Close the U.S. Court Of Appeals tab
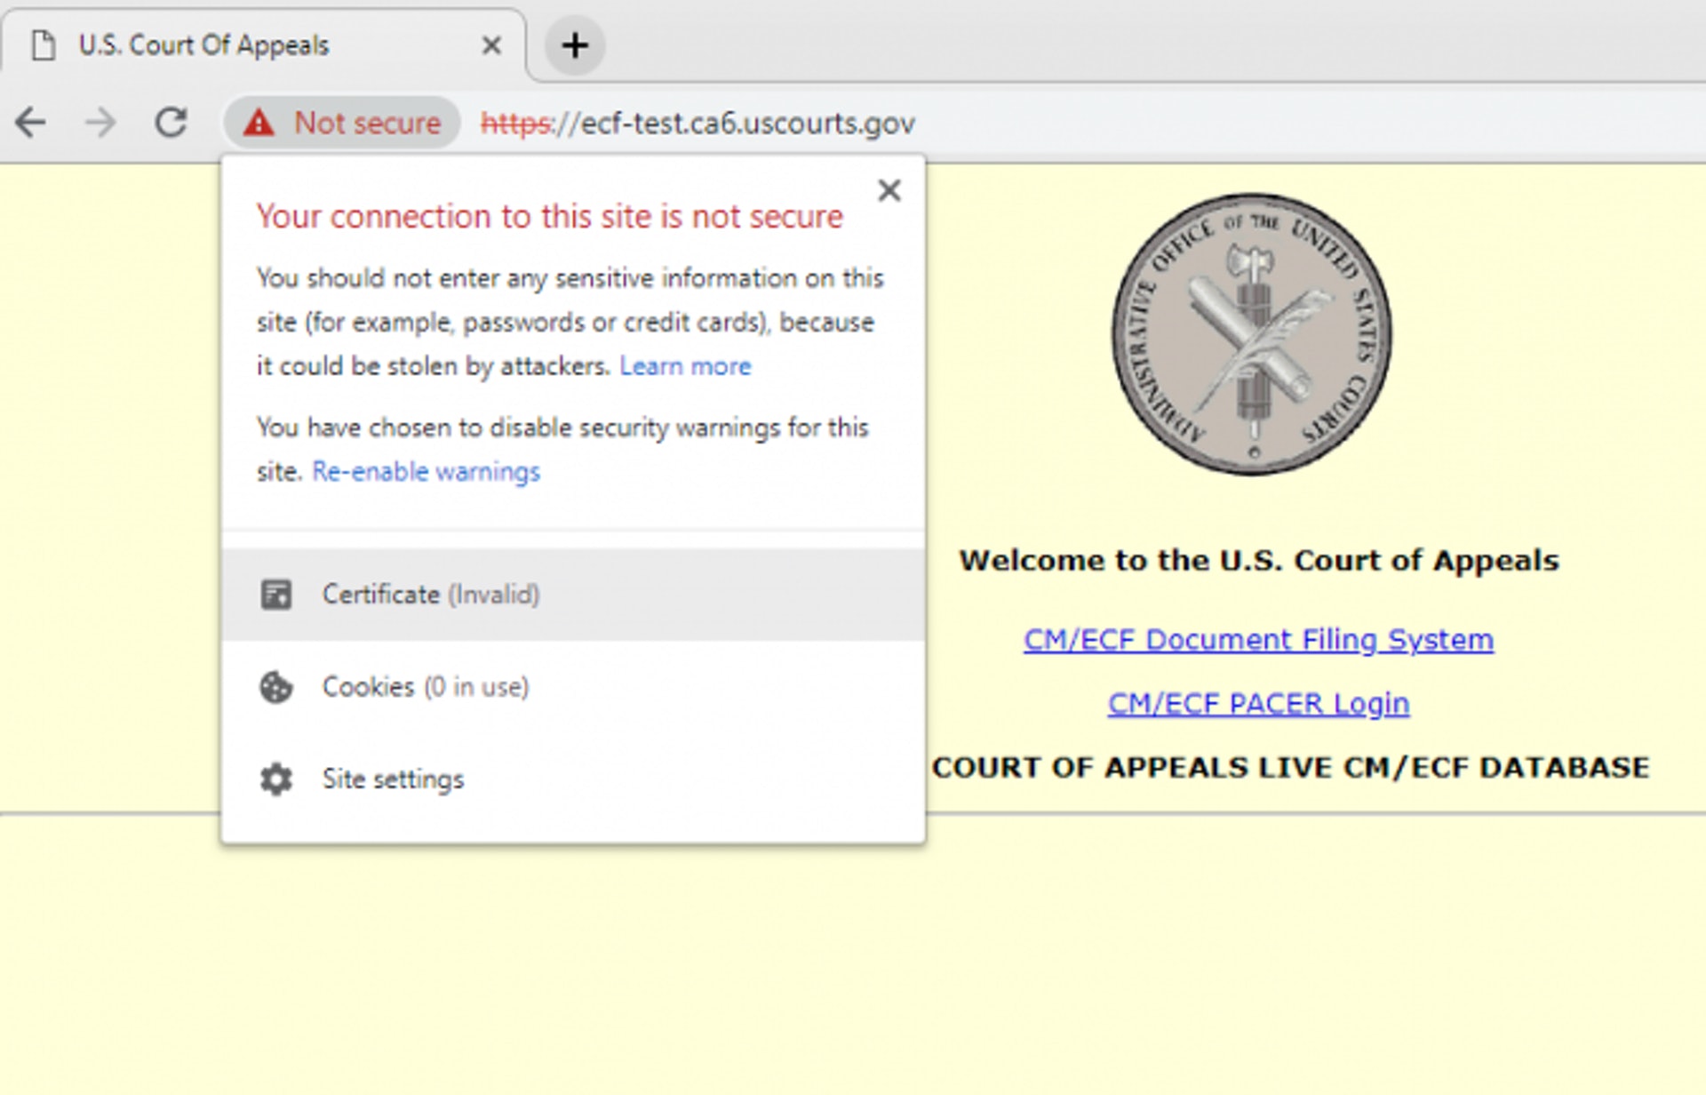 click(x=491, y=44)
